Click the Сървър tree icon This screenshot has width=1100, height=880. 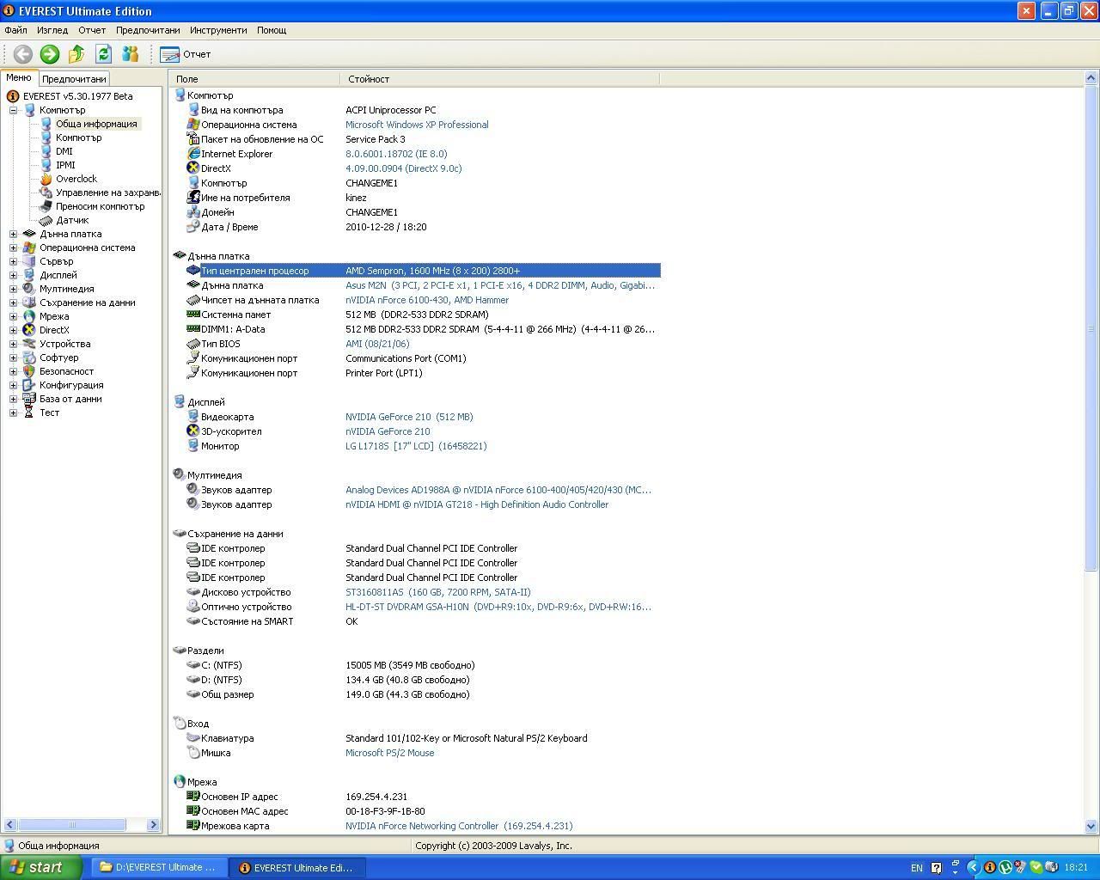tap(29, 261)
